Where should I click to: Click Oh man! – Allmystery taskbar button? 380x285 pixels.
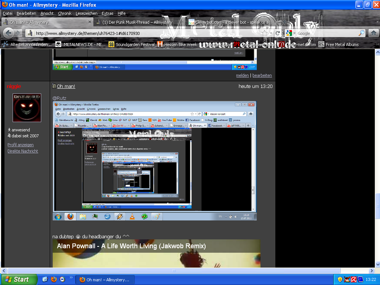[x=105, y=280]
